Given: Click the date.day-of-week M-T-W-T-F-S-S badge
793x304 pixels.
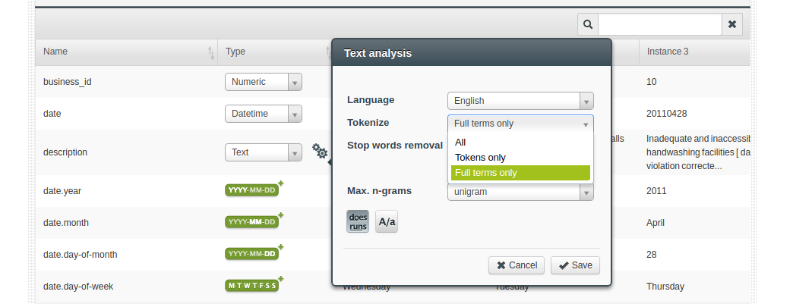Looking at the screenshot, I should point(252,286).
